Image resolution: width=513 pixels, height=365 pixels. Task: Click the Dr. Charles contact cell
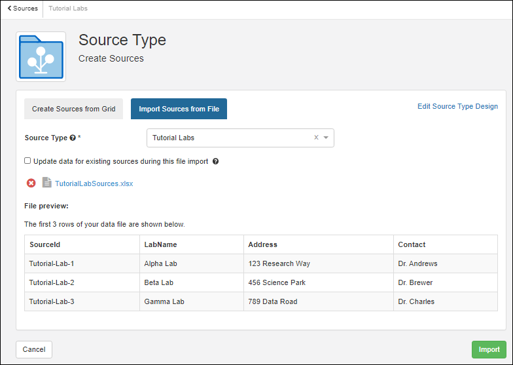click(416, 301)
